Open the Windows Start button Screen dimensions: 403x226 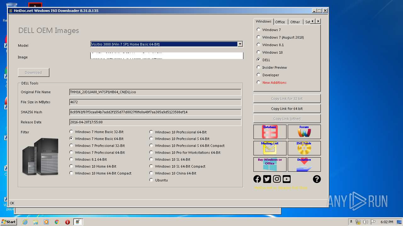[x=9, y=222]
